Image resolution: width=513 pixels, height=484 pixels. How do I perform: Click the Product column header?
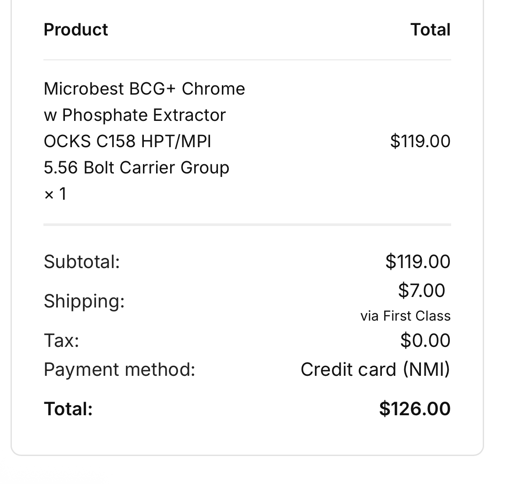[x=76, y=30]
